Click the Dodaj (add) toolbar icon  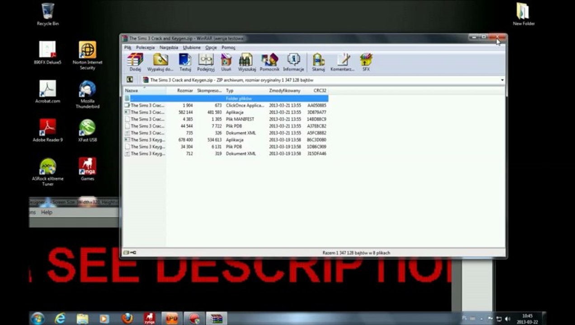pyautogui.click(x=135, y=62)
